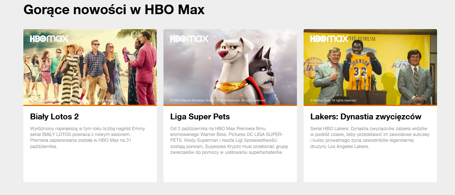Click HBO Max logo on Lakers image
Image resolution: width=455 pixels, height=195 pixels.
coord(329,39)
